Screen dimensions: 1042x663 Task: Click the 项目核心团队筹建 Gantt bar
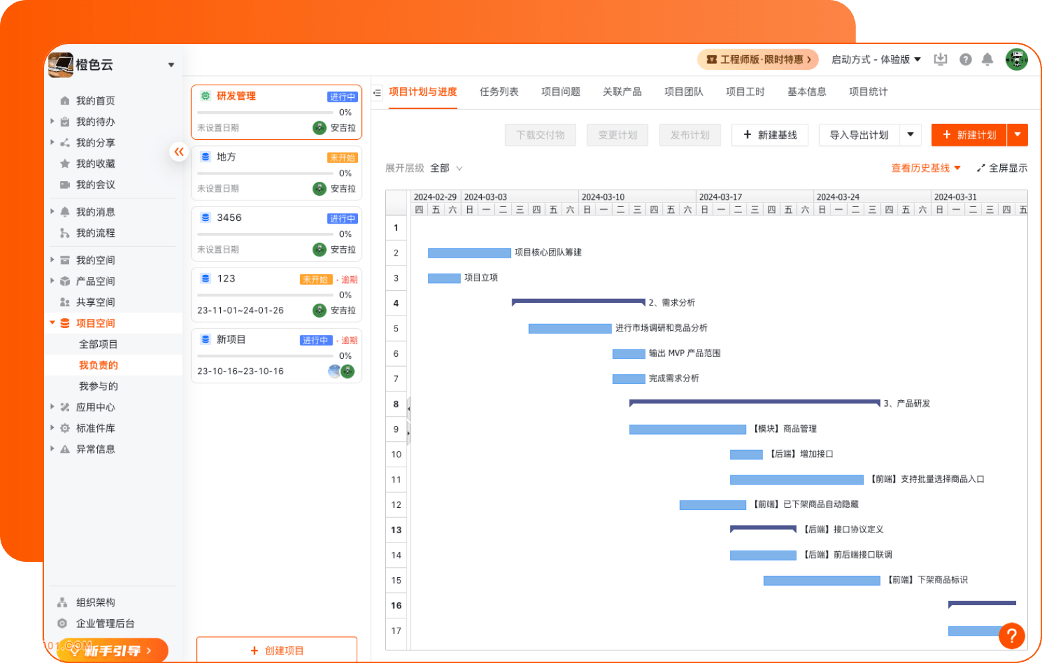(469, 253)
